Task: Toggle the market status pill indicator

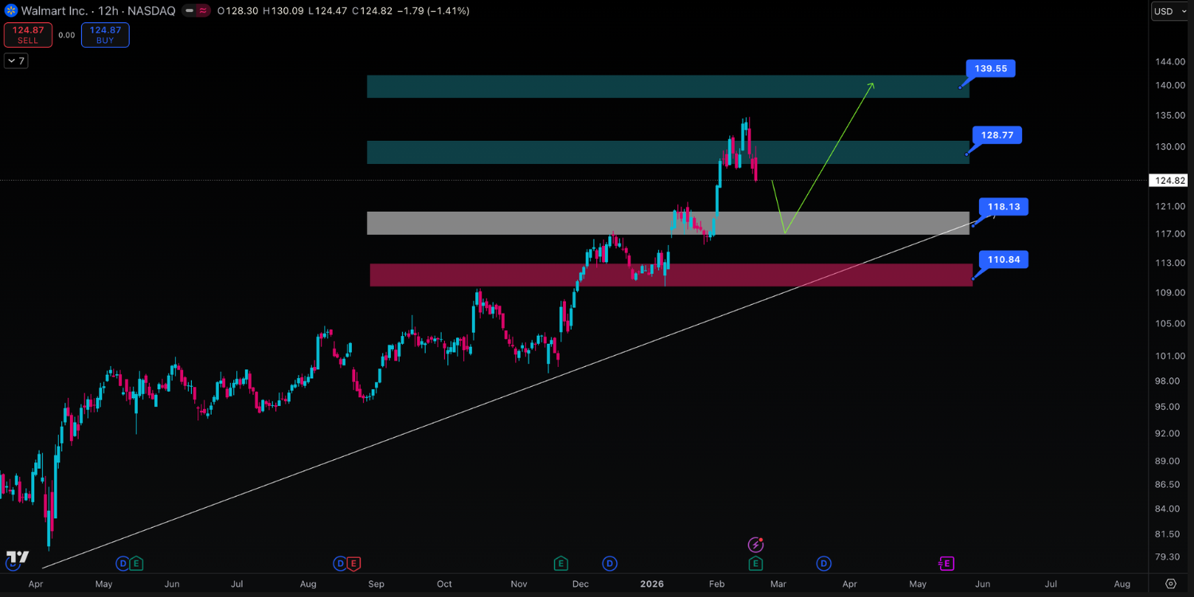Action: [189, 11]
